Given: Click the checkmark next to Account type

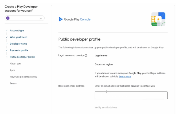Looking at the screenshot, I should pyautogui.click(x=6, y=30).
